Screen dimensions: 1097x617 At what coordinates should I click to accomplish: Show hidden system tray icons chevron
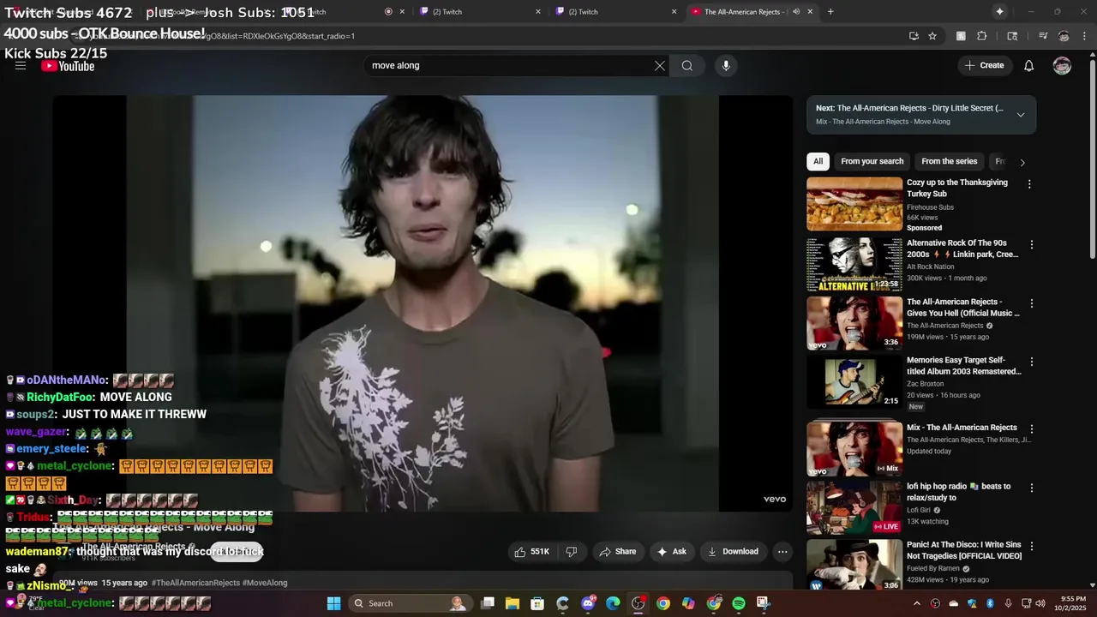(917, 603)
